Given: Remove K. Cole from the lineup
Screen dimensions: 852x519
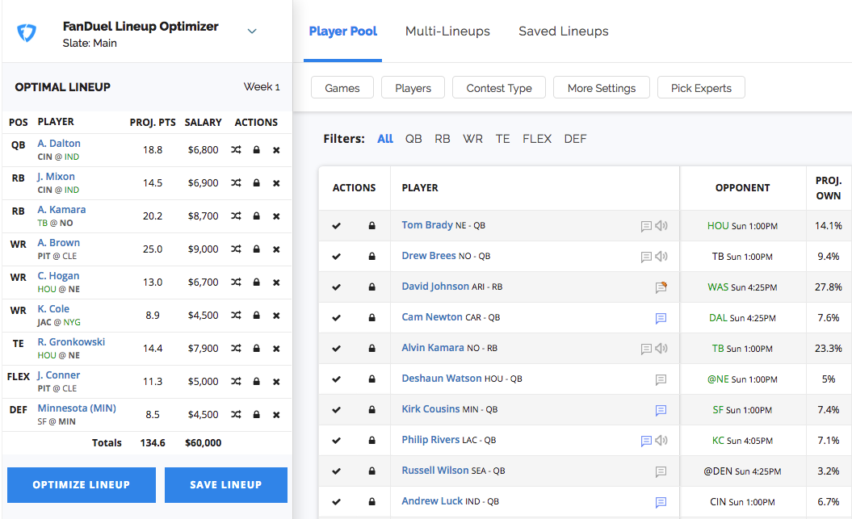Looking at the screenshot, I should pyautogui.click(x=276, y=316).
